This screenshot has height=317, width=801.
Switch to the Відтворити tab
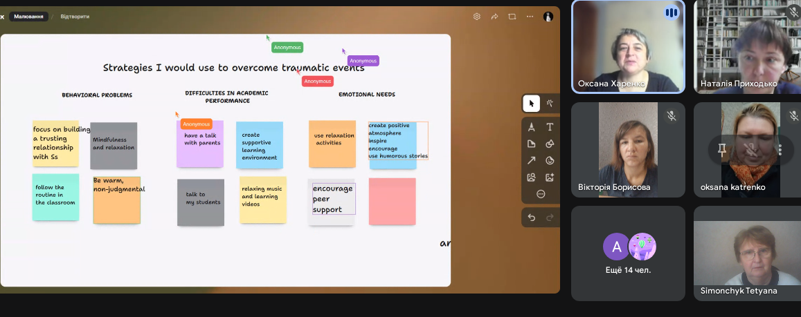[x=75, y=17]
